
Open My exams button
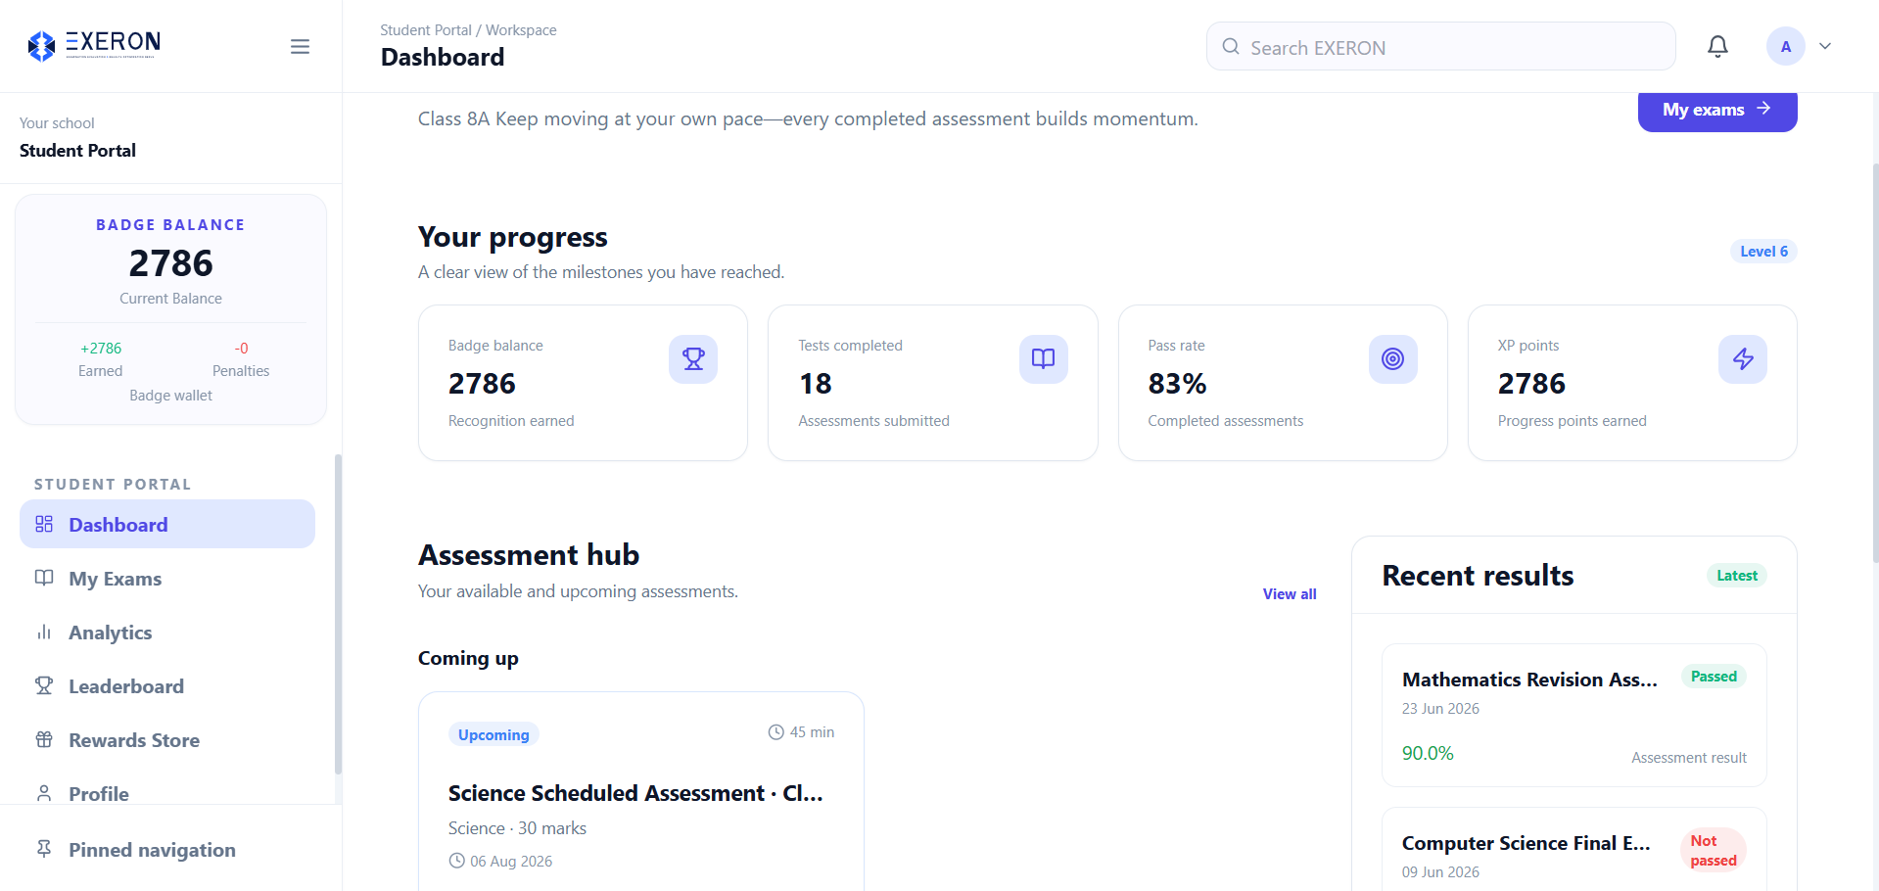pyautogui.click(x=1716, y=110)
